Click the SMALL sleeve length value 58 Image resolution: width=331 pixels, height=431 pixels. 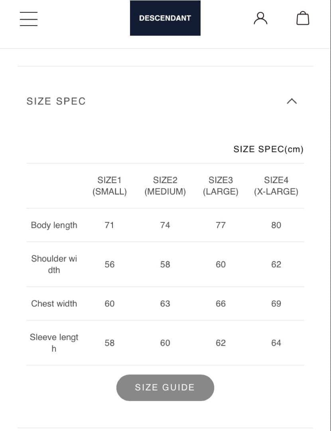click(x=109, y=343)
